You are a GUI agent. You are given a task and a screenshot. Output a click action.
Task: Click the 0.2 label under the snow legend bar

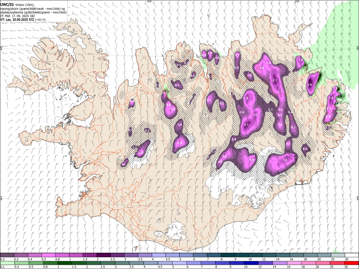(3, 259)
